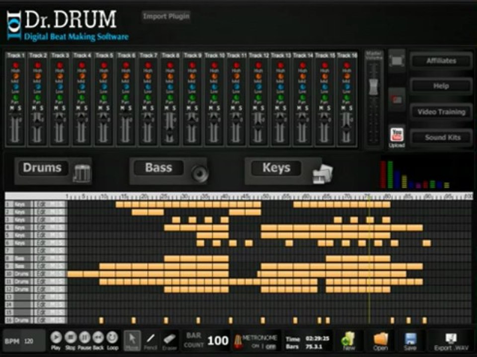
Task: Click the fullscreen icon above the record button
Action: click(x=397, y=60)
